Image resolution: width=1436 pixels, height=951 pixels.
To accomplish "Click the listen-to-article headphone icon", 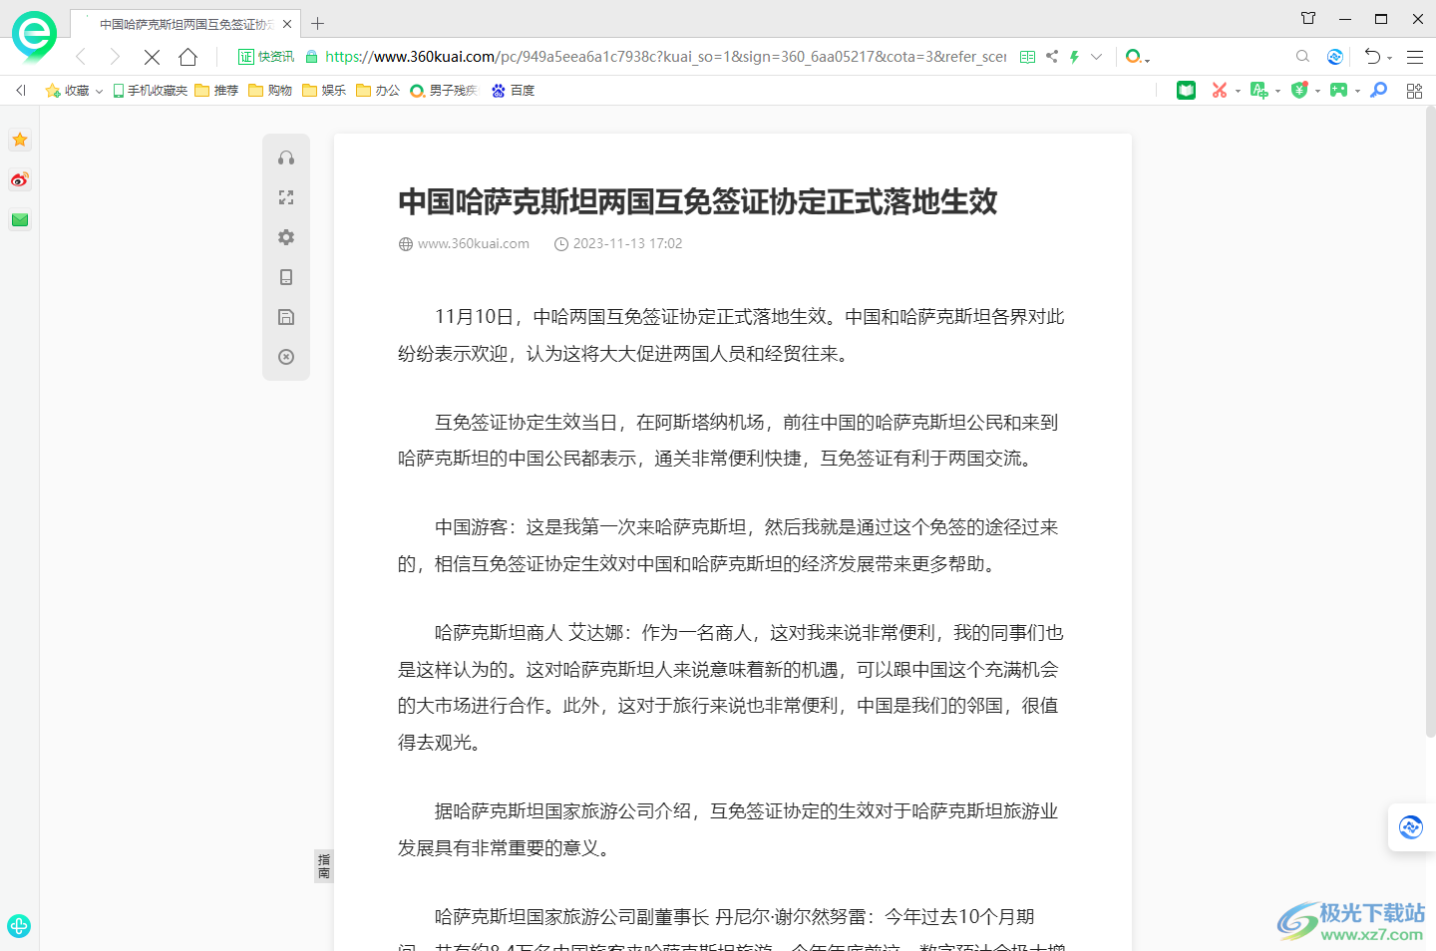I will click(286, 158).
